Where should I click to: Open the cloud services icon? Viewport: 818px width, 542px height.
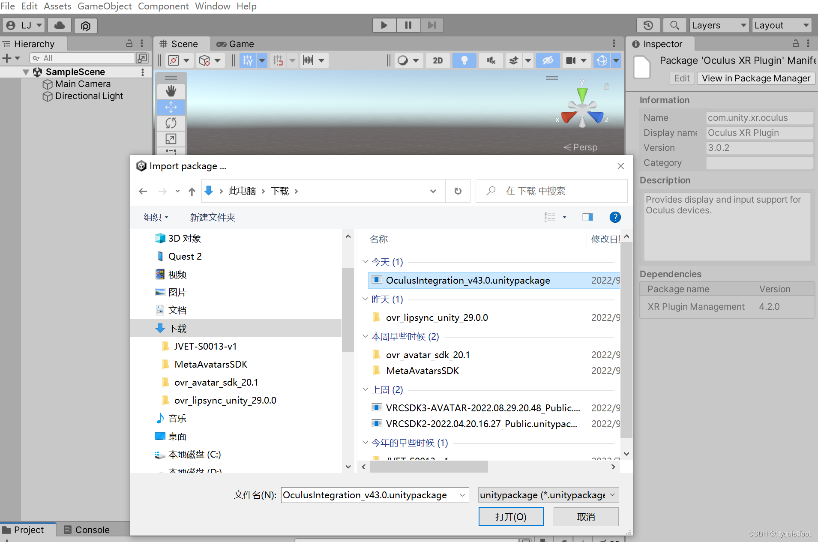click(x=60, y=25)
